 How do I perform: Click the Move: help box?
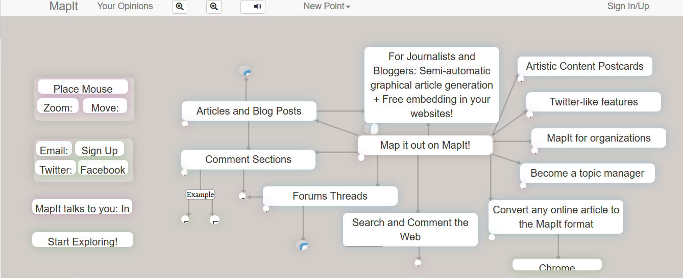(105, 106)
